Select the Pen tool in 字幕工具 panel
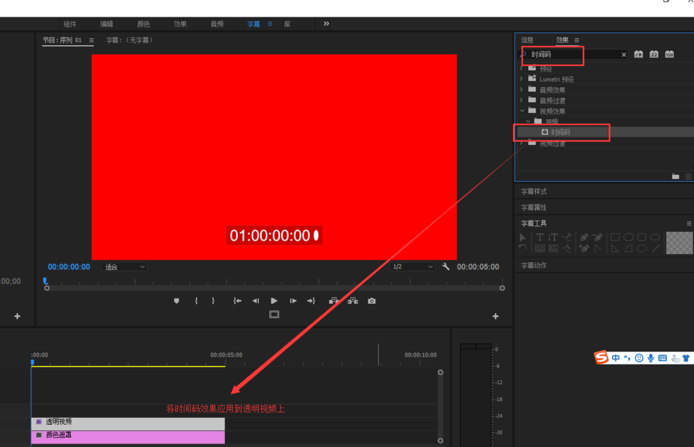This screenshot has height=447, width=694. click(x=584, y=236)
